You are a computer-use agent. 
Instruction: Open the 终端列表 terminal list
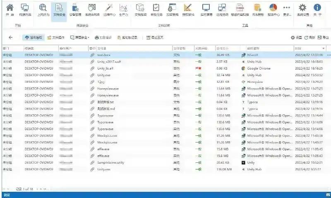coord(25,10)
